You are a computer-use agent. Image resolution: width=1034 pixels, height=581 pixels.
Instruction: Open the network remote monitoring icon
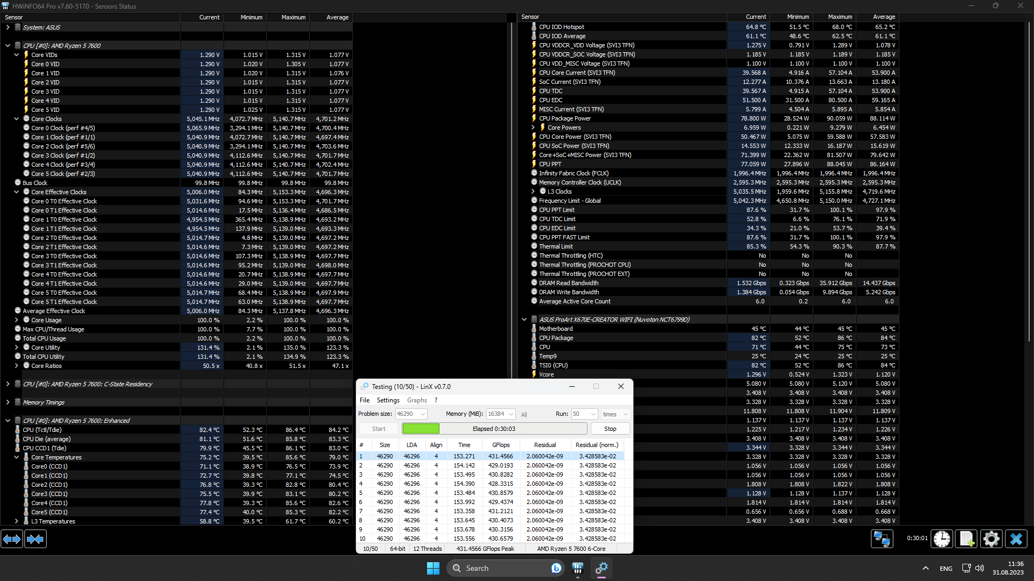(x=882, y=539)
